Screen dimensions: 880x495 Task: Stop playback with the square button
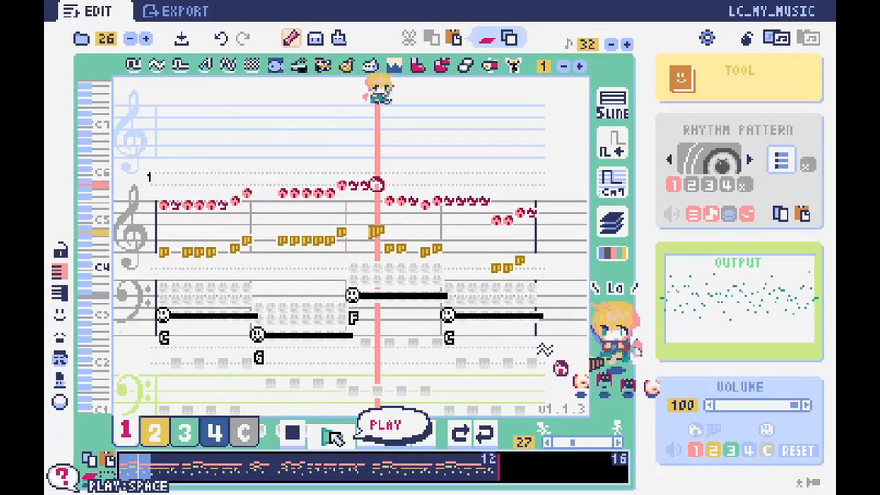point(292,433)
